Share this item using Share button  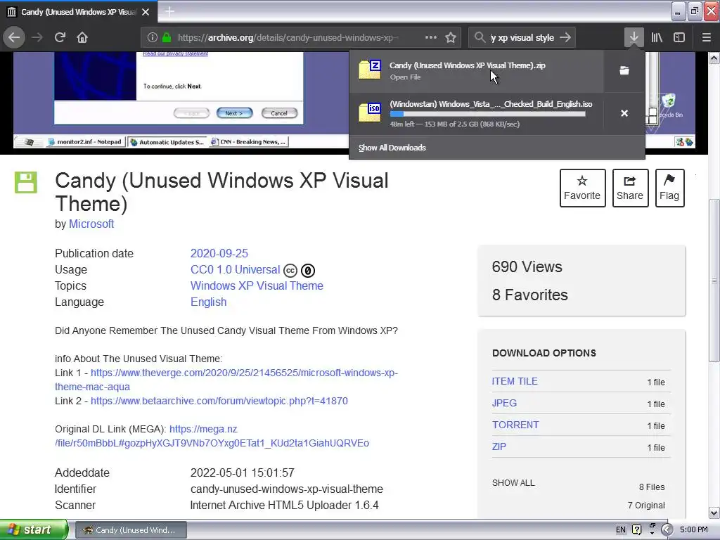[630, 188]
